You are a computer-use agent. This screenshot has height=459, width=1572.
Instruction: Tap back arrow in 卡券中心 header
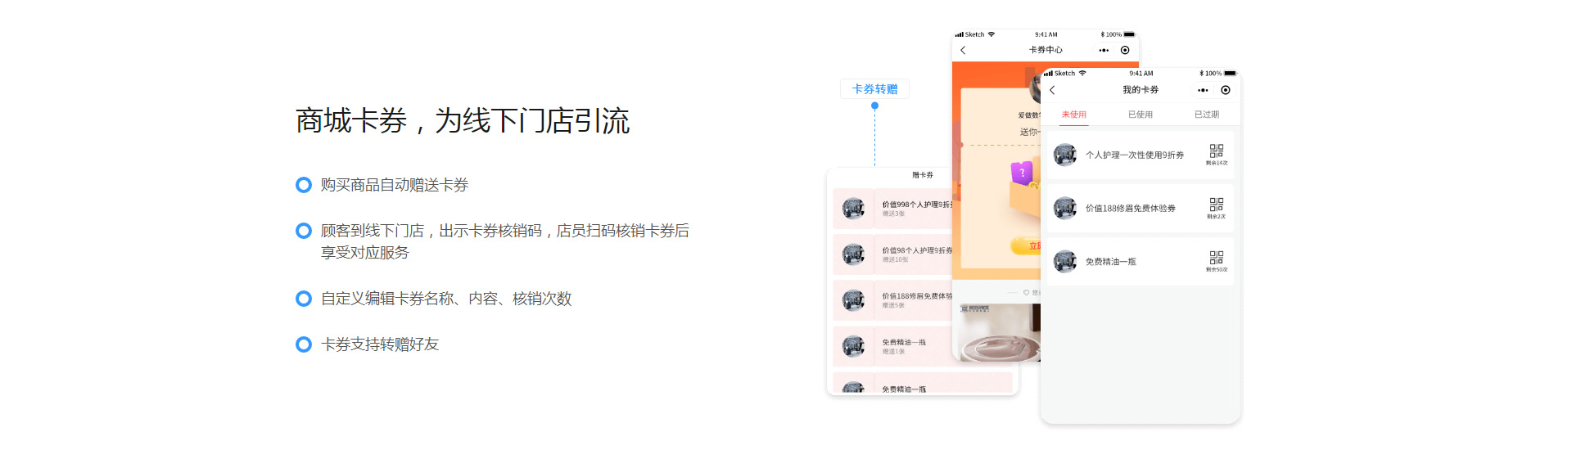tap(963, 50)
